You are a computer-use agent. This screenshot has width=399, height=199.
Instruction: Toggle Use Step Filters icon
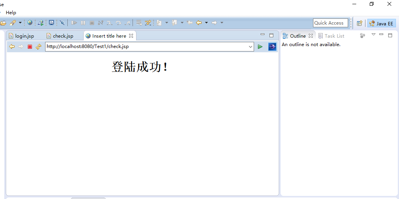pos(148,23)
